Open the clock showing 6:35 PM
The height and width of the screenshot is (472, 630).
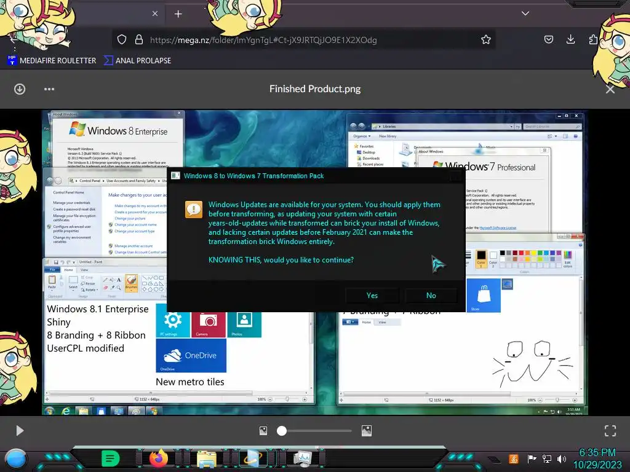[x=597, y=458]
